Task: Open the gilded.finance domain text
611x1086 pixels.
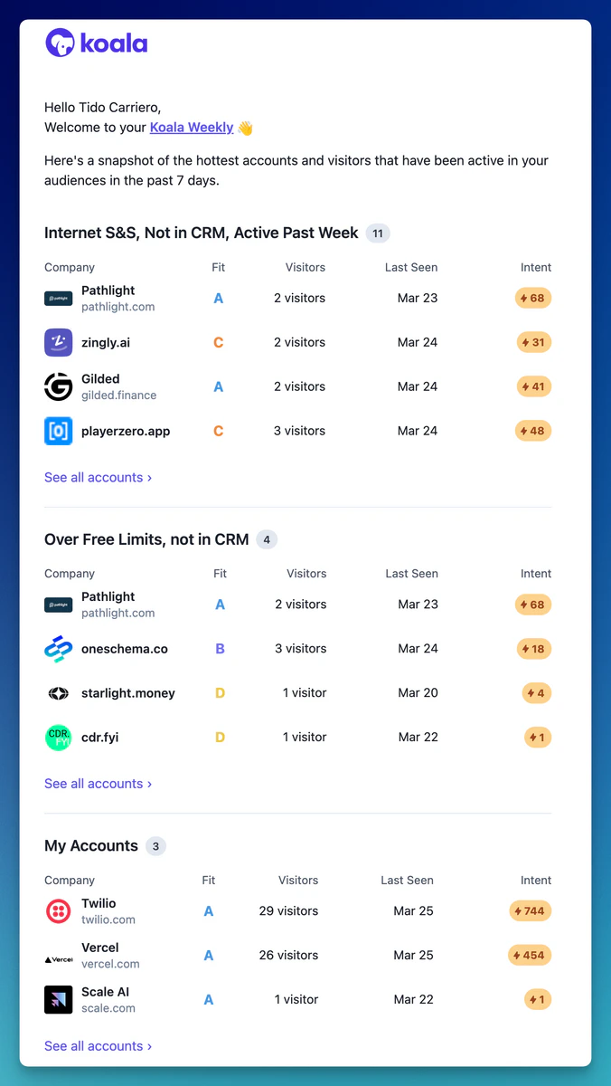Action: point(118,395)
